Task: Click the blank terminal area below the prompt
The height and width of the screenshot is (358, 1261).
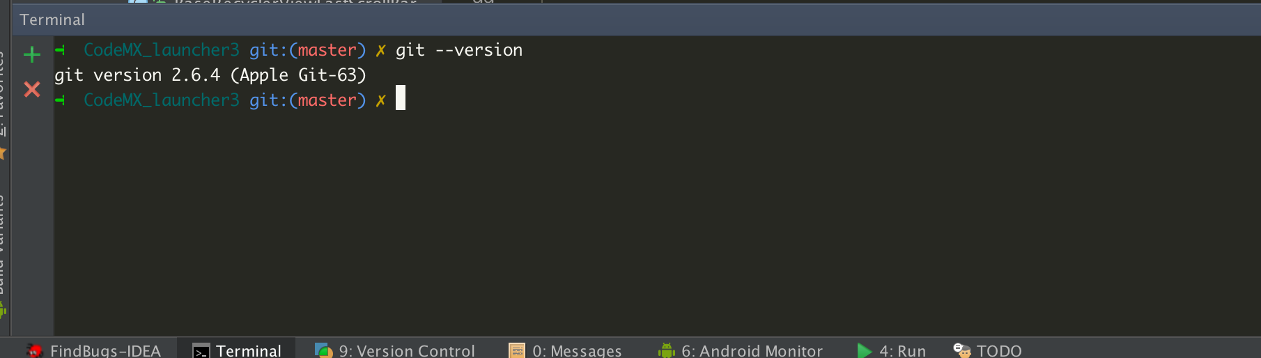Action: 627,223
